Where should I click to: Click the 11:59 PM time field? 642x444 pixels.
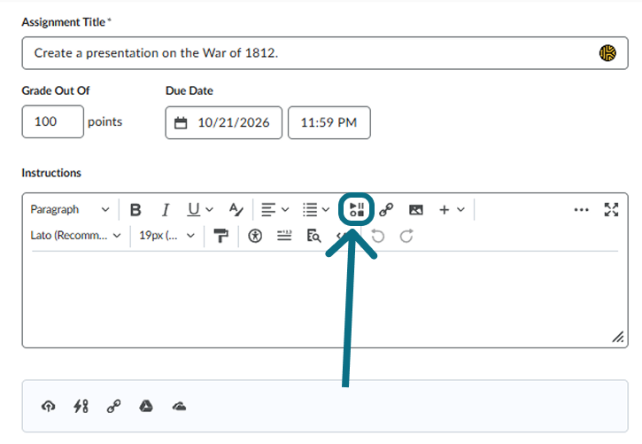329,122
